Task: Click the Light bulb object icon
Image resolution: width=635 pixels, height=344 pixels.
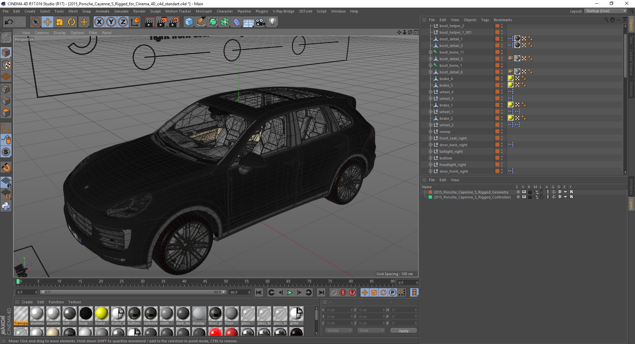Action: click(x=272, y=22)
